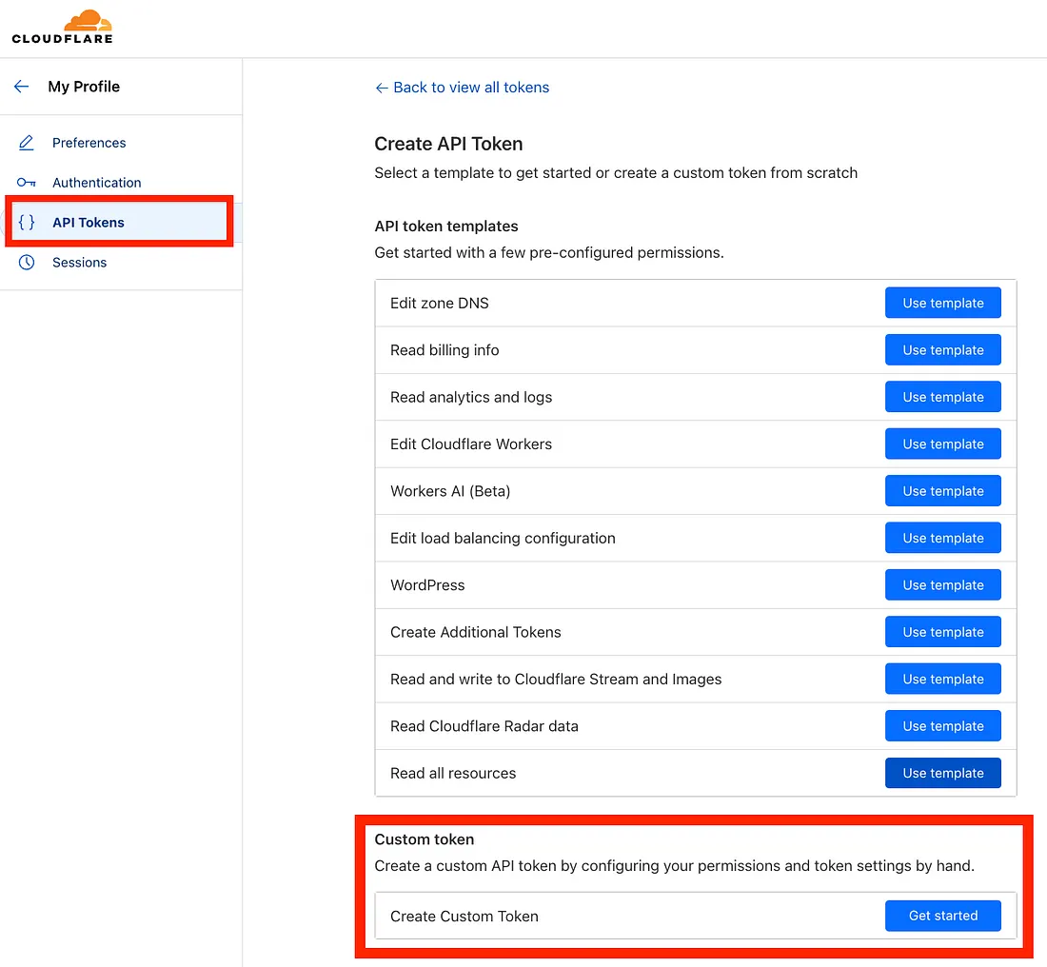Click the back arrow beside My Profile
The height and width of the screenshot is (967, 1047).
click(x=21, y=87)
